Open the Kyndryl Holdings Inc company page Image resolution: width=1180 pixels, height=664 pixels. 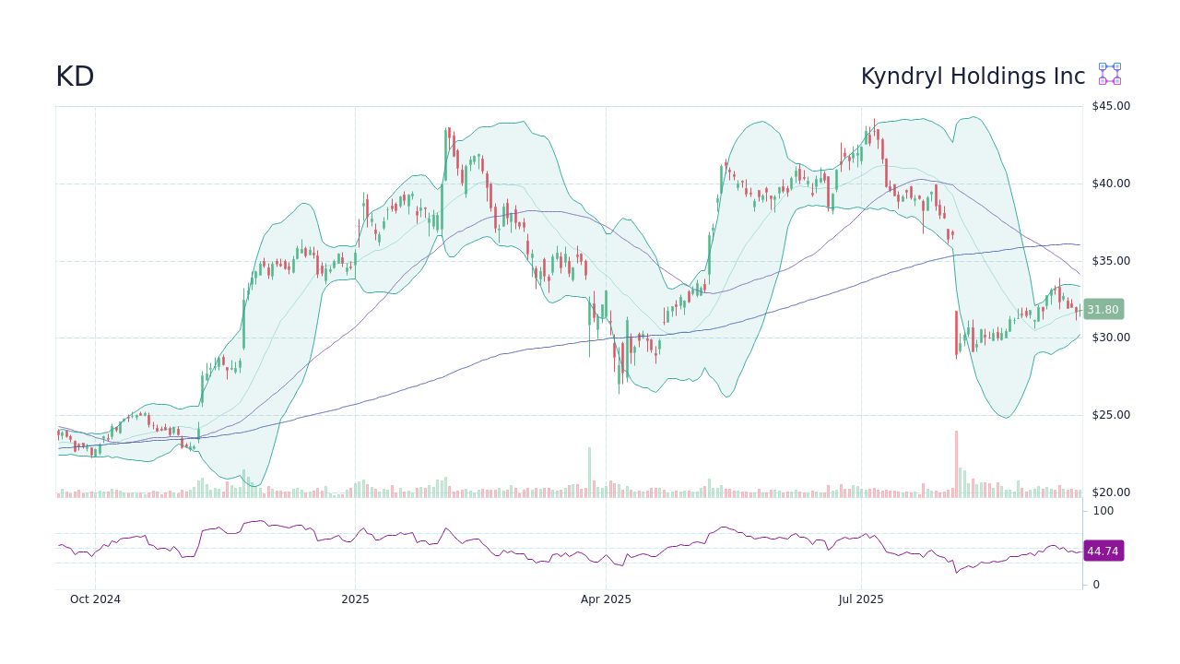[973, 77]
